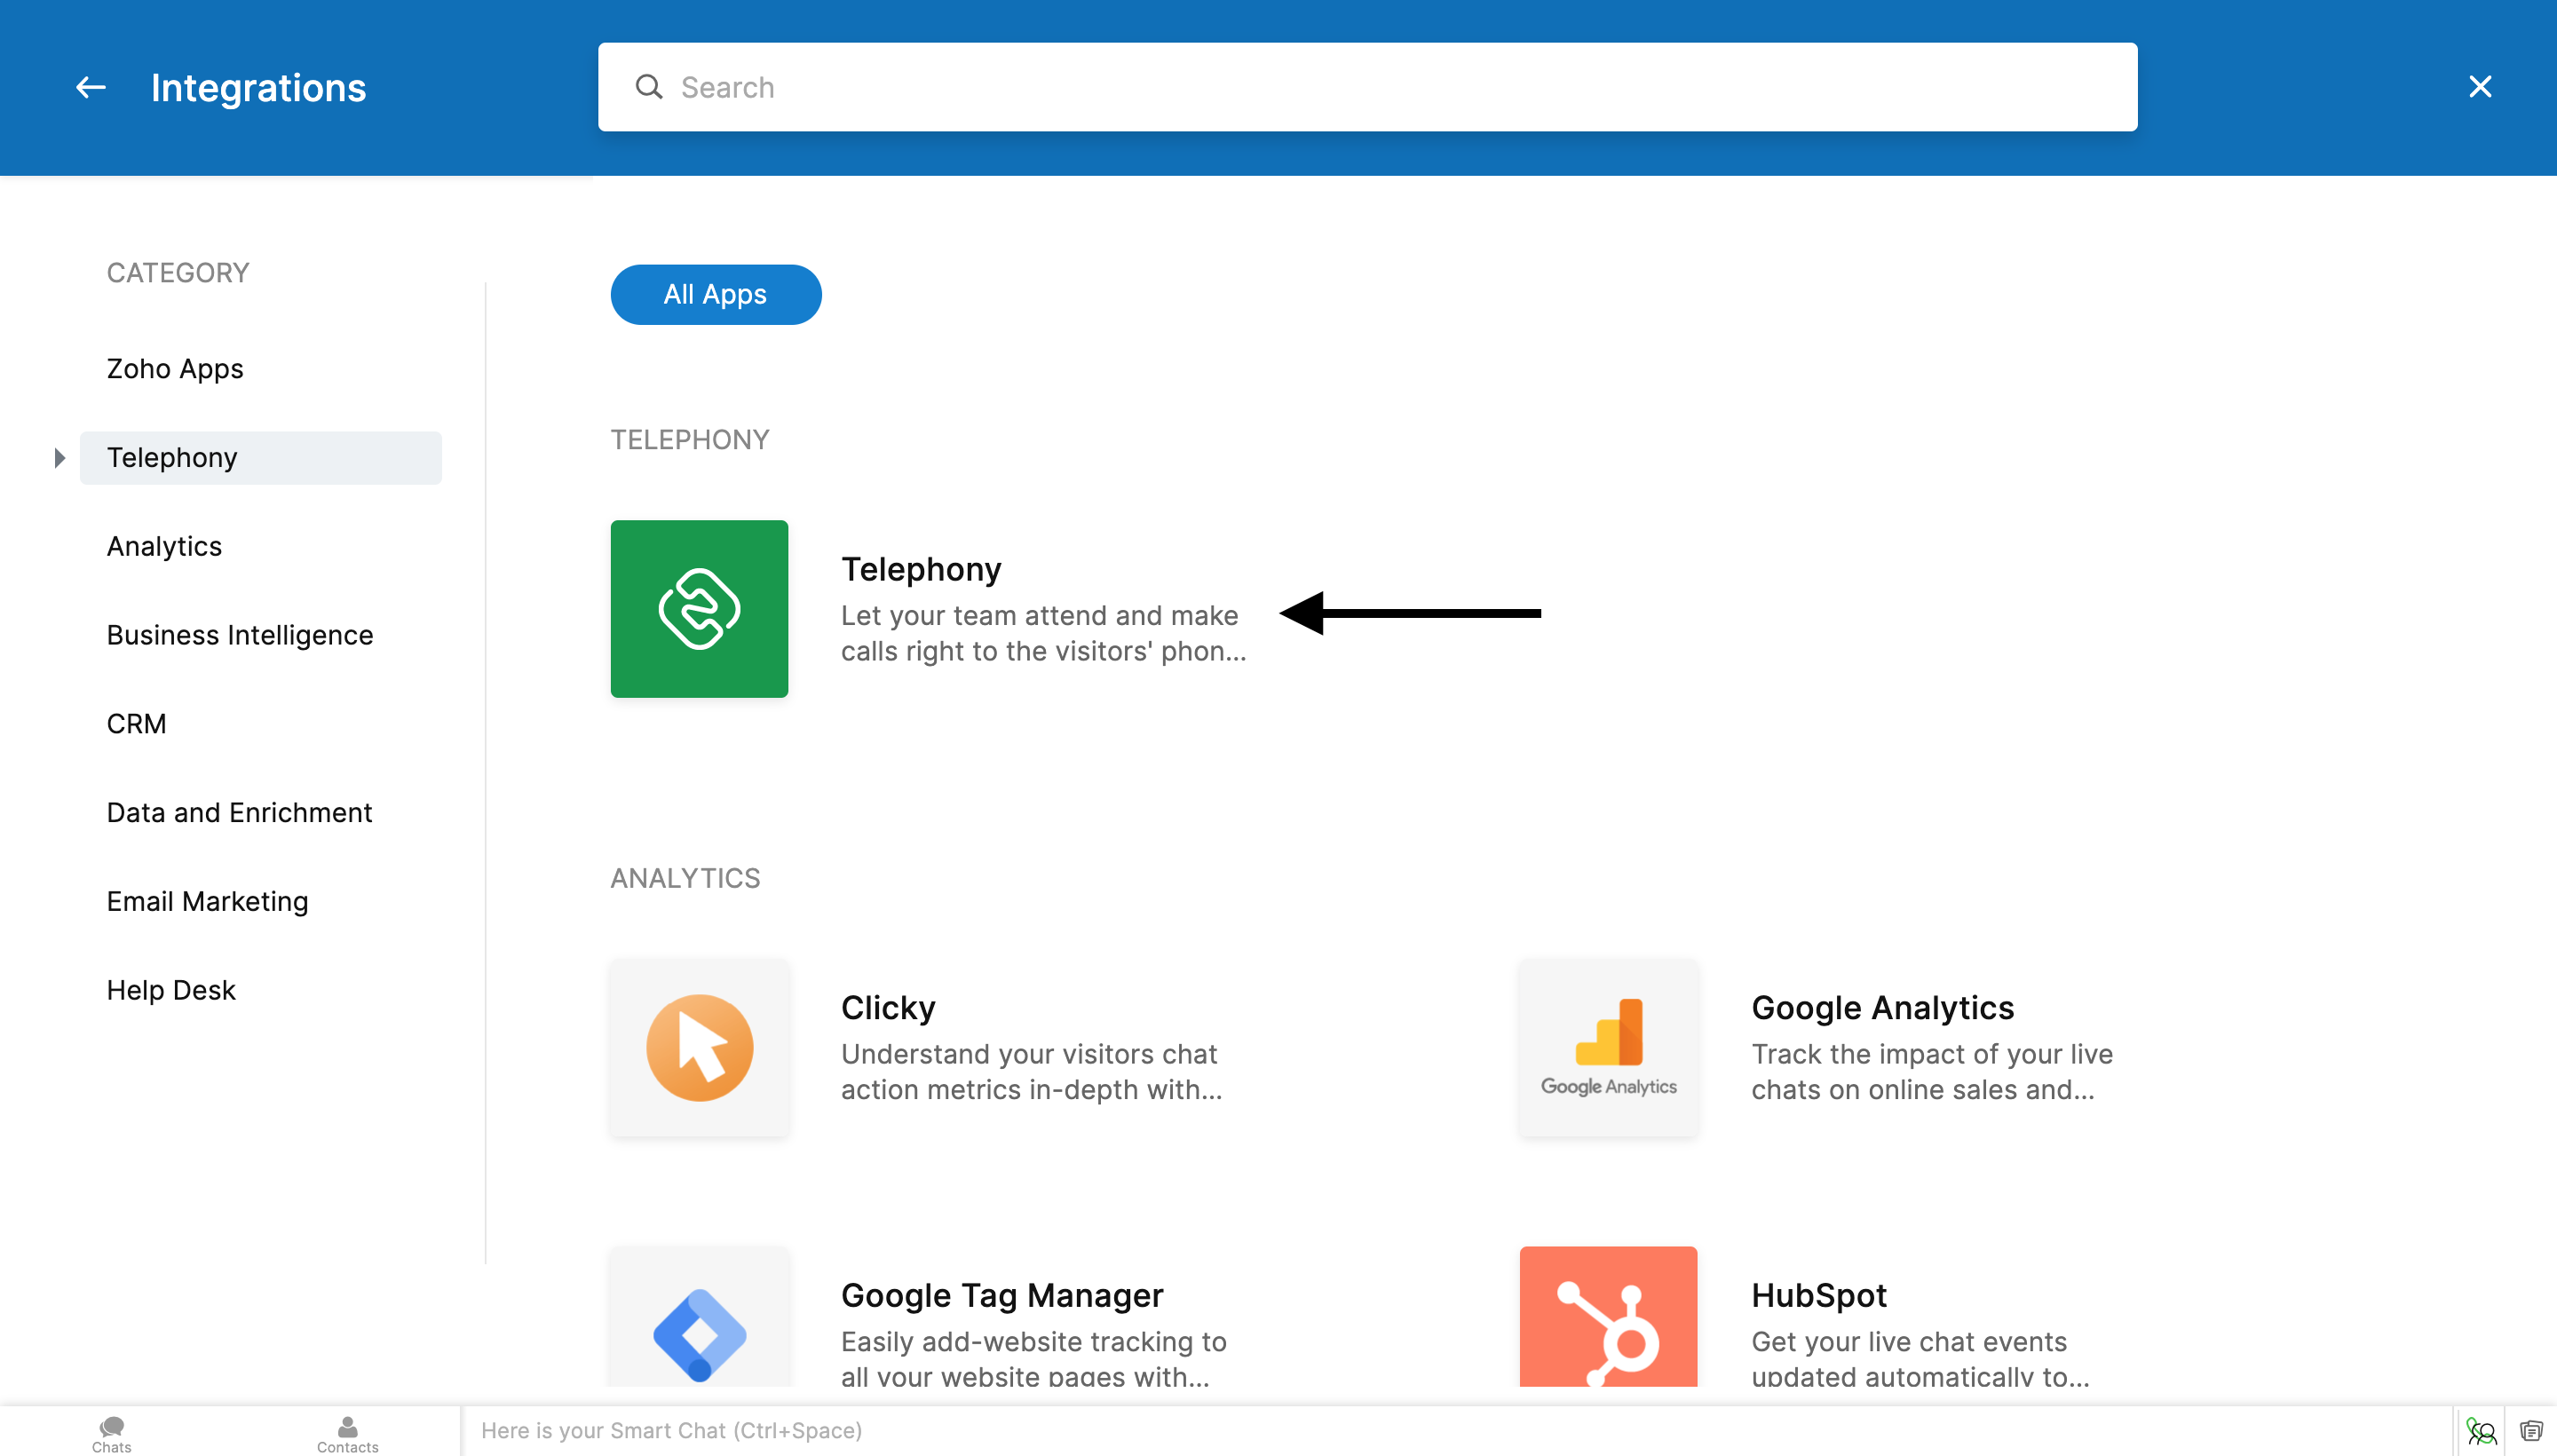Viewport: 2557px width, 1456px height.
Task: Open the Clicky orange cursor icon
Action: tap(699, 1047)
